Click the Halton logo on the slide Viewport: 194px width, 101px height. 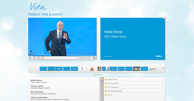159,56
